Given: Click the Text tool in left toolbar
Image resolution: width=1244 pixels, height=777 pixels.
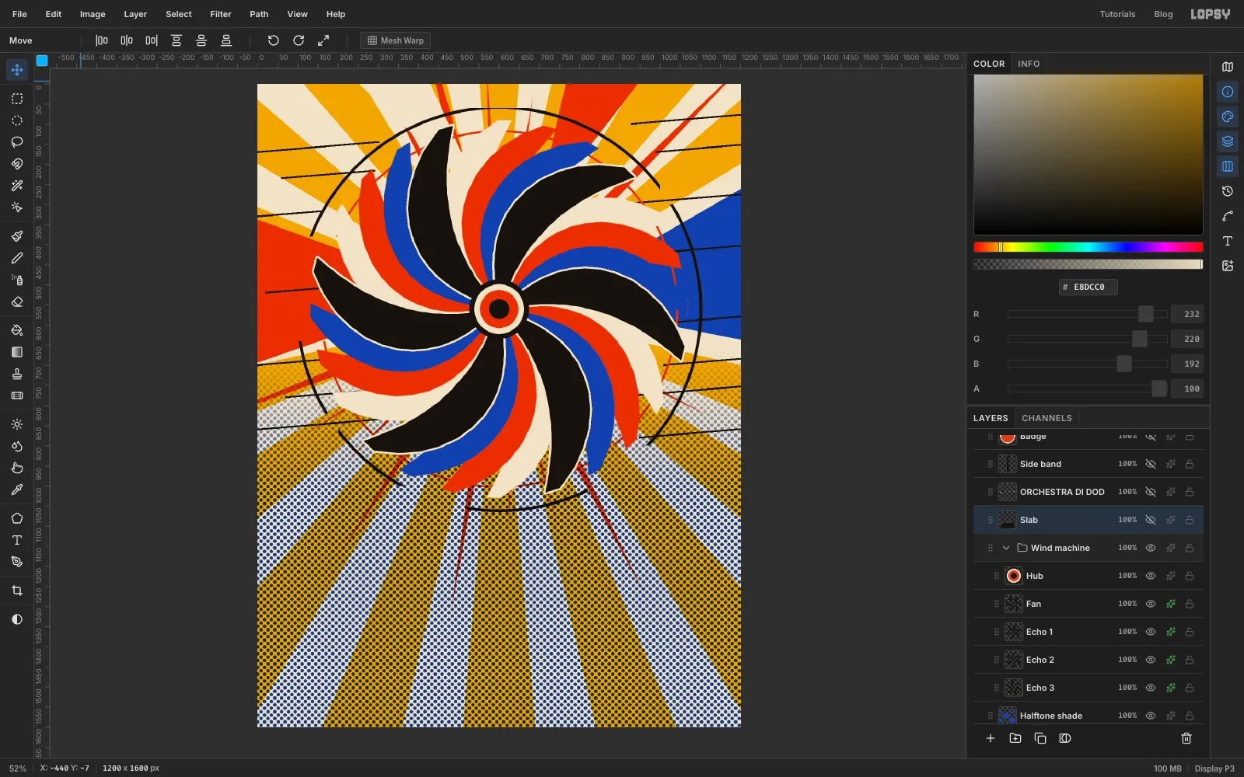Looking at the screenshot, I should pos(17,540).
